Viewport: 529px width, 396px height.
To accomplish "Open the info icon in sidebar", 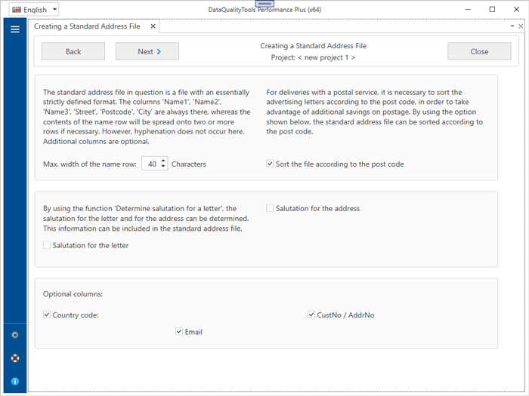I will [15, 381].
